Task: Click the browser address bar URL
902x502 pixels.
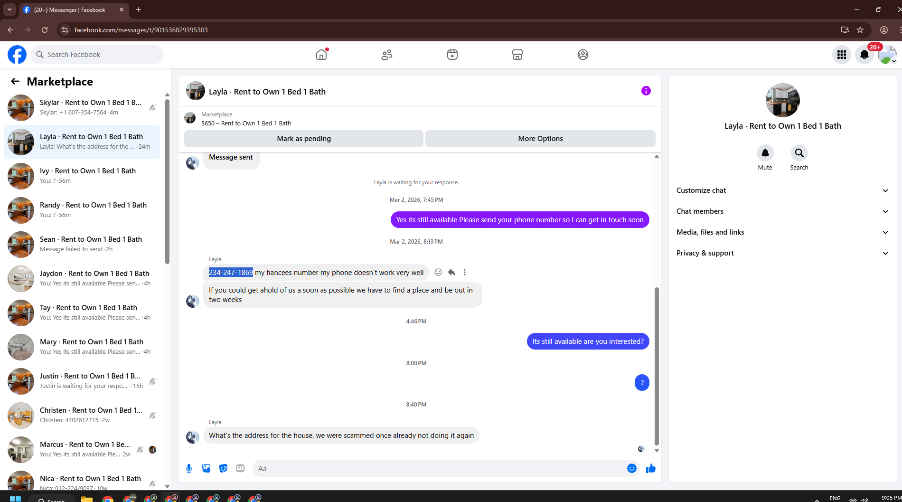Action: [141, 30]
